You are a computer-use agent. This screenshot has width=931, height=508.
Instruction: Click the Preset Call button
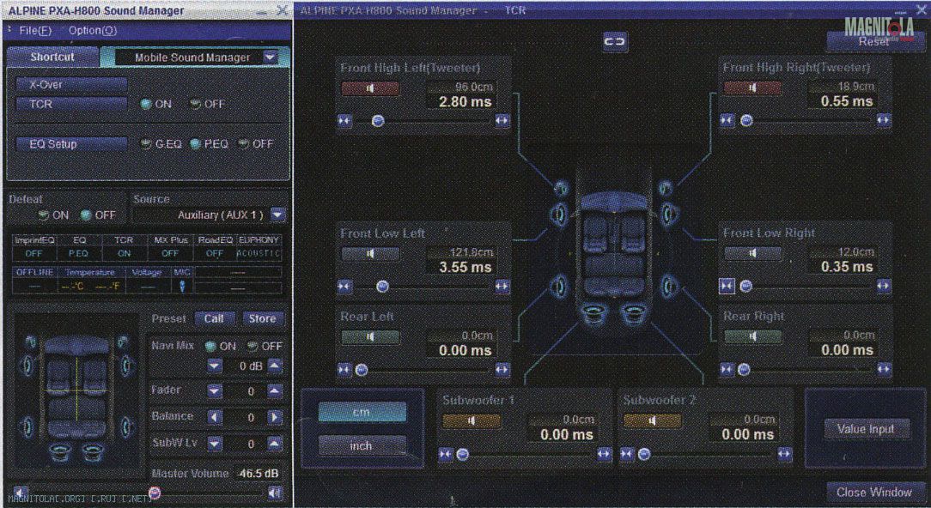215,318
